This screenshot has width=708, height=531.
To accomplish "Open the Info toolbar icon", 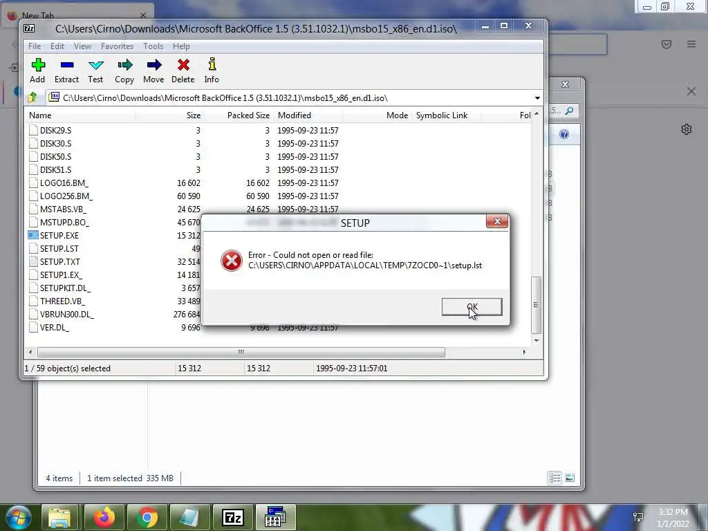I will 212,71.
